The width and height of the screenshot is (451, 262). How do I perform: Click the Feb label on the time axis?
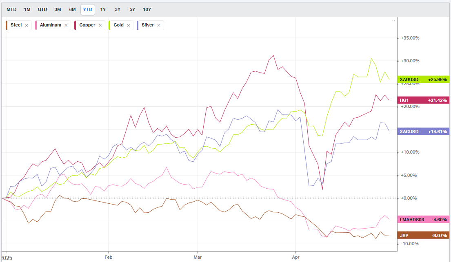pos(109,257)
